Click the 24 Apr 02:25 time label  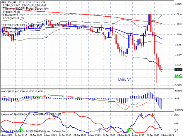(36, 135)
